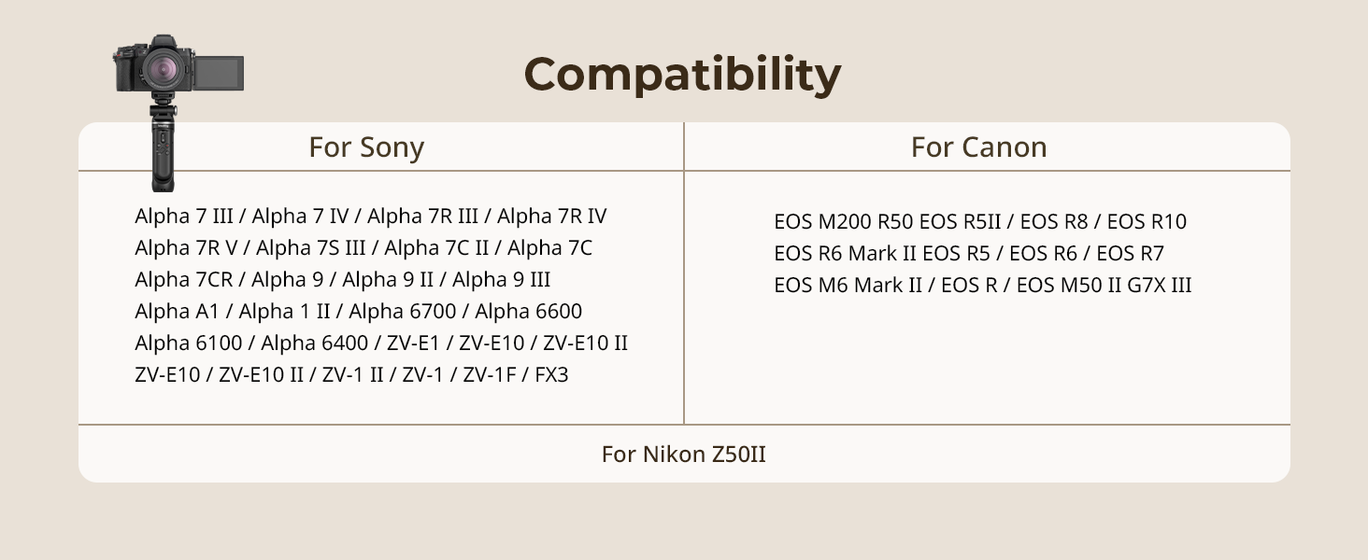
Task: Click Alpha 6100 model name
Action: (x=188, y=343)
